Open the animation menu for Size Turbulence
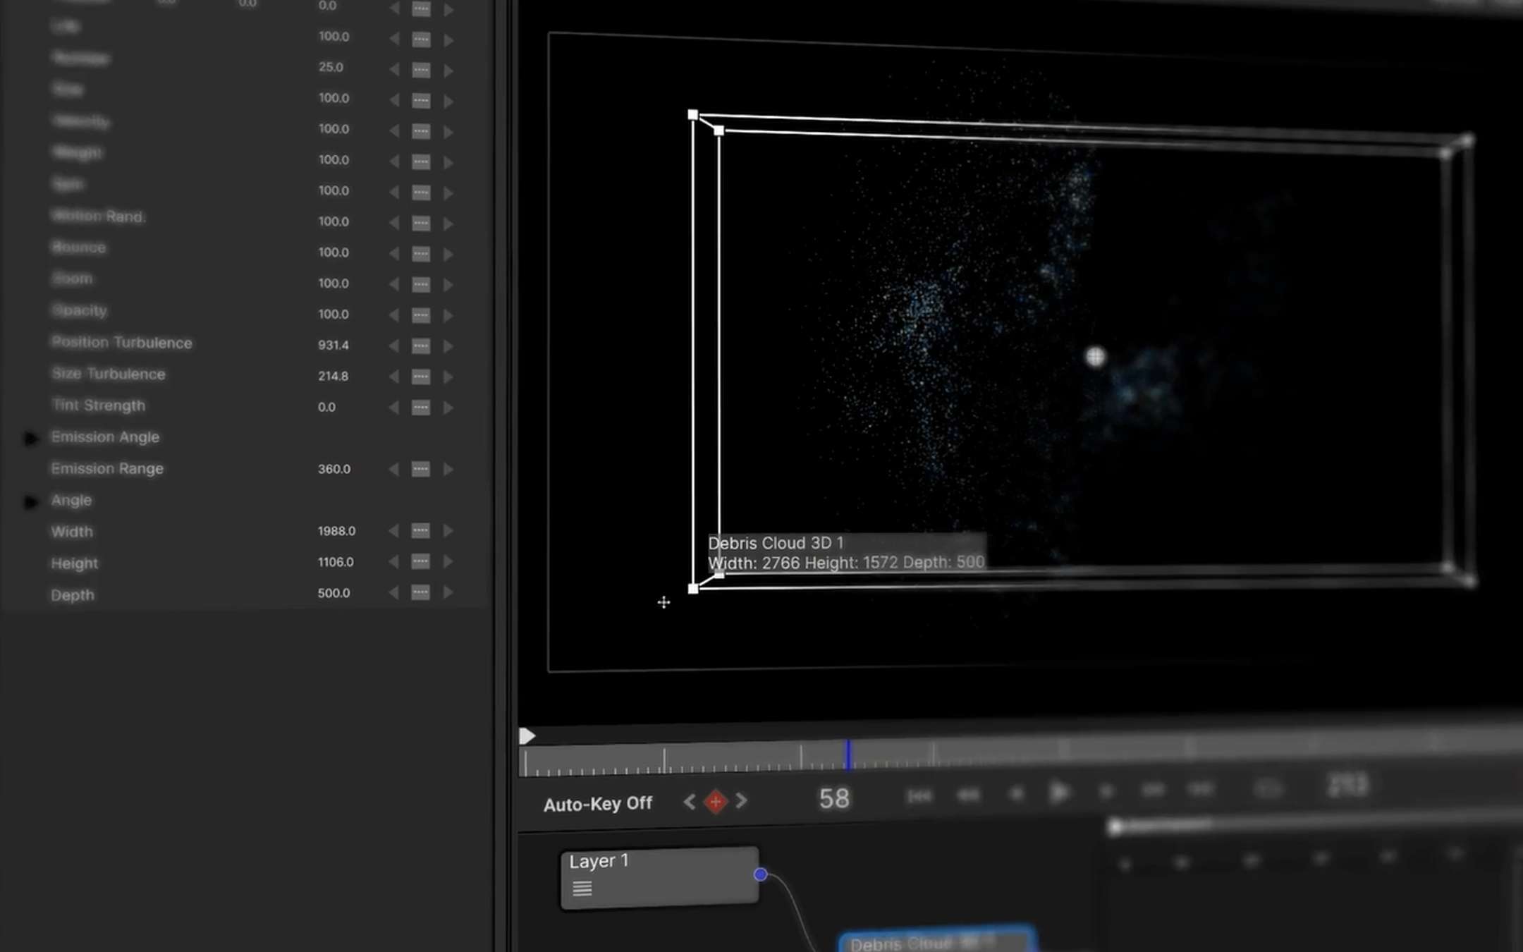 (421, 377)
